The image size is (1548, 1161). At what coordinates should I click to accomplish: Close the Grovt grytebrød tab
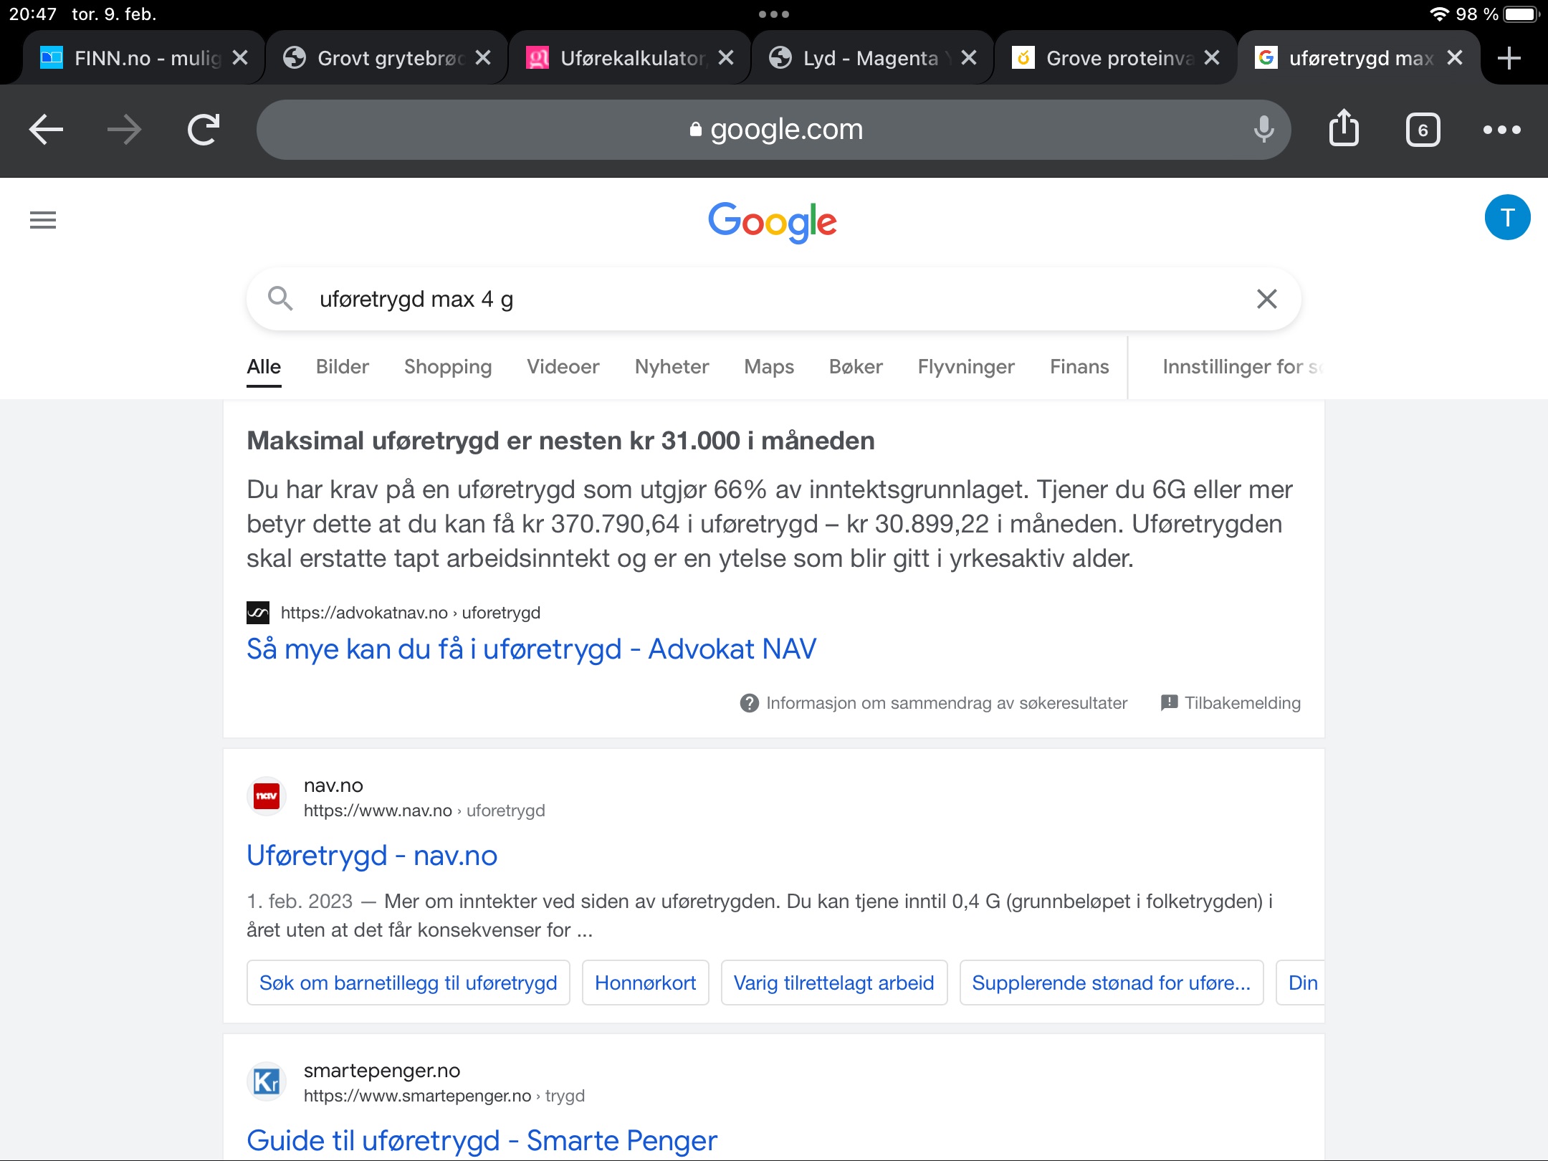pos(483,58)
